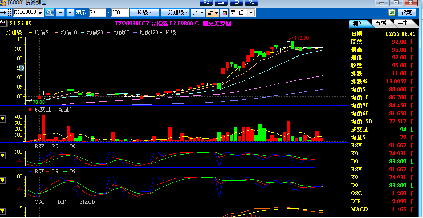Click third title bar icon with arrow box

[236, 2]
